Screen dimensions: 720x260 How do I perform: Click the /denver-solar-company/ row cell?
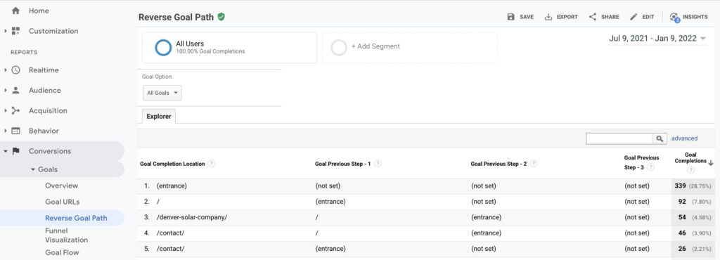point(192,217)
